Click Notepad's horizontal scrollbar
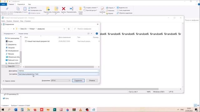 click(x=81, y=89)
